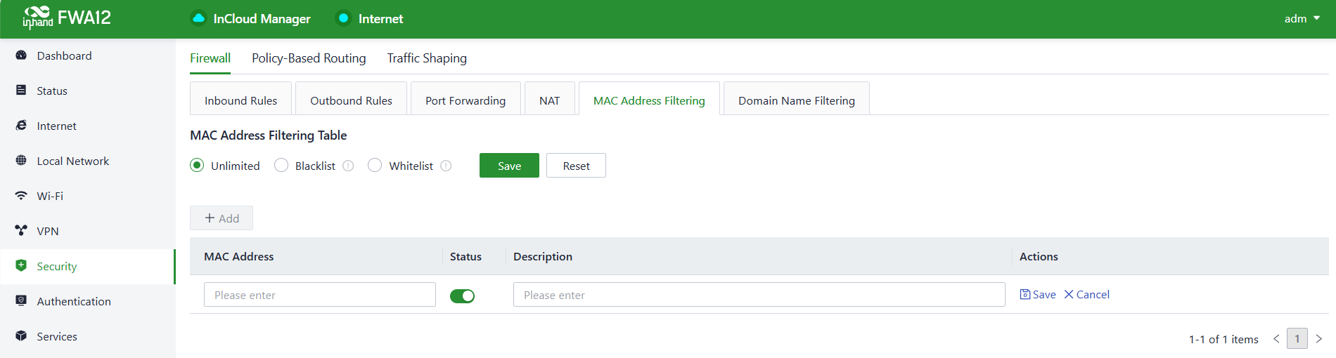
Task: Click the green Save button
Action: (x=509, y=166)
